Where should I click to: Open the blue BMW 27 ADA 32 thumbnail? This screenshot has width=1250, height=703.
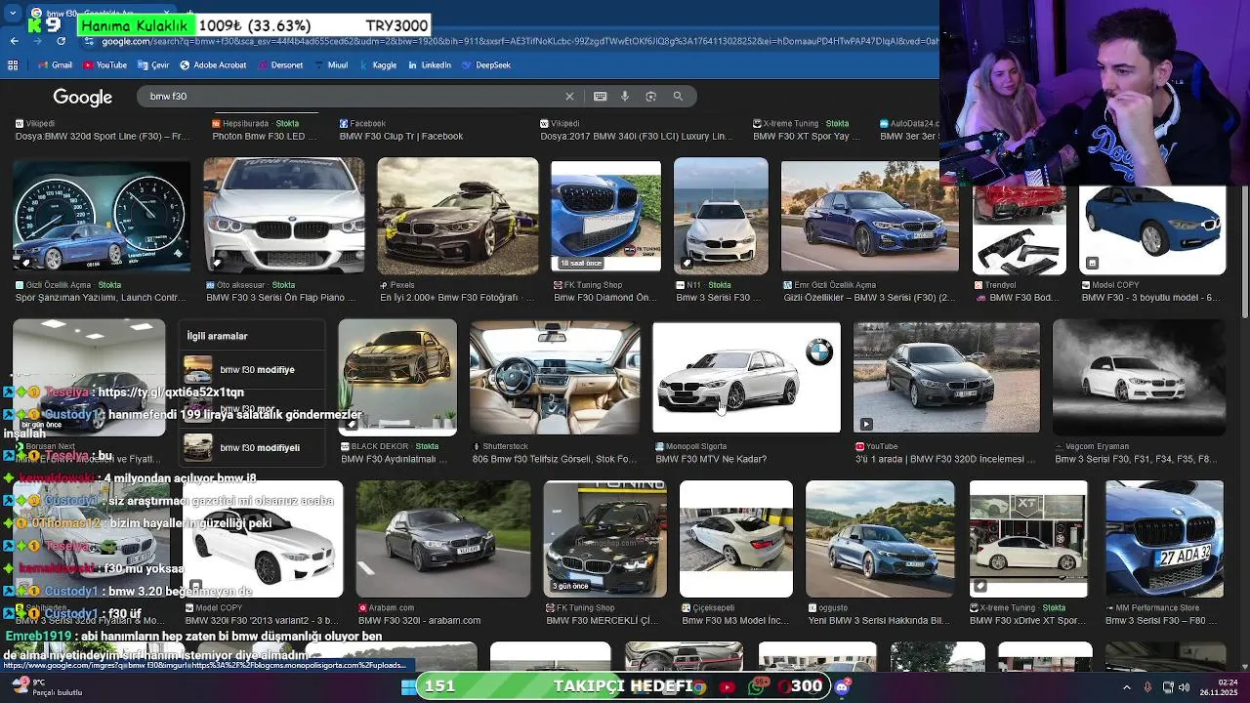[1164, 538]
